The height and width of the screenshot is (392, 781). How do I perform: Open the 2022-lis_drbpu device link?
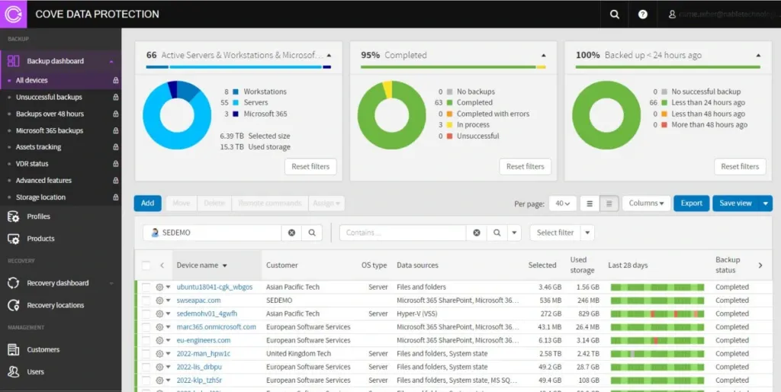click(x=199, y=367)
